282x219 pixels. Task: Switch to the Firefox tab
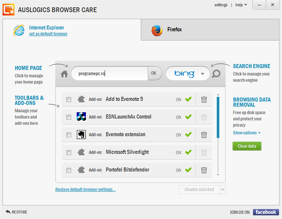210,29
